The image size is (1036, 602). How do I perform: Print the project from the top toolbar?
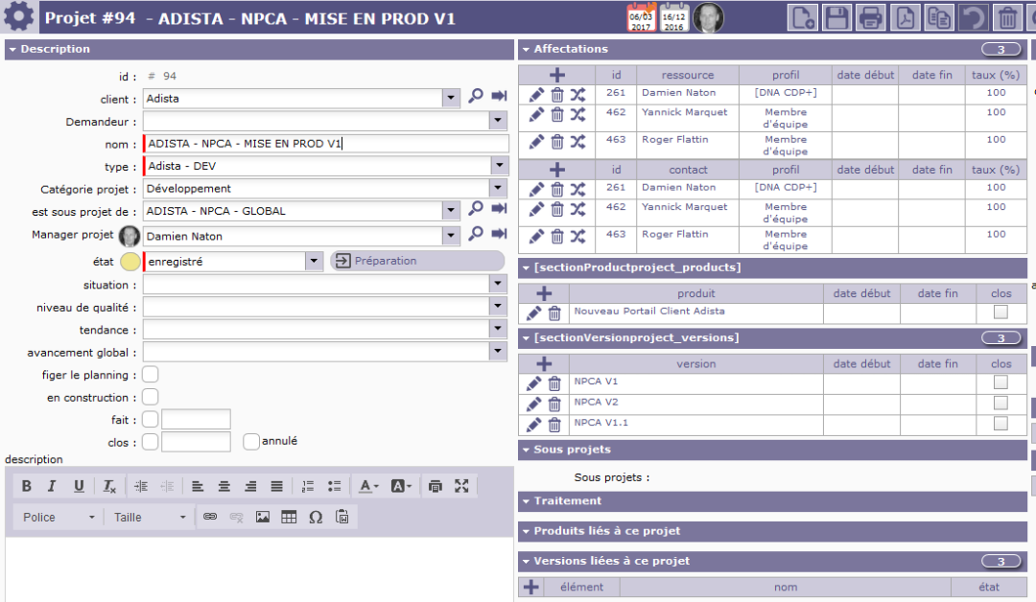click(x=870, y=17)
